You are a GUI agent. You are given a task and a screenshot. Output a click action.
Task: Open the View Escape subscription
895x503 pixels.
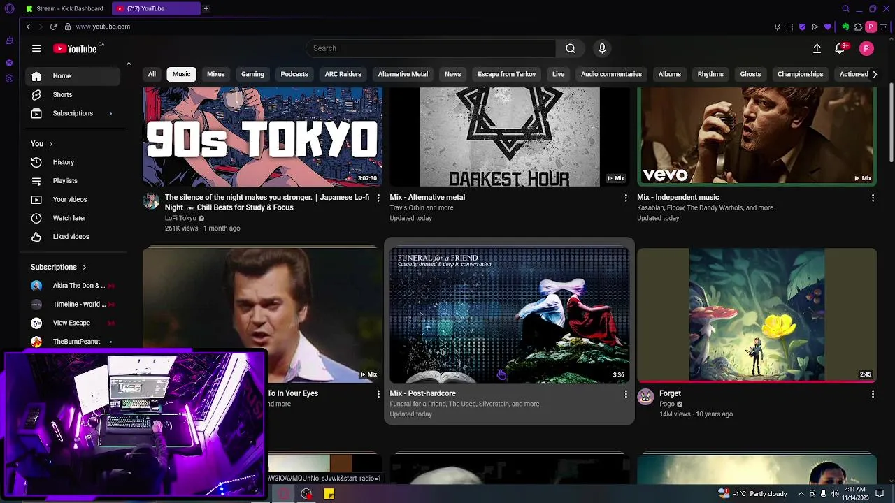point(74,323)
